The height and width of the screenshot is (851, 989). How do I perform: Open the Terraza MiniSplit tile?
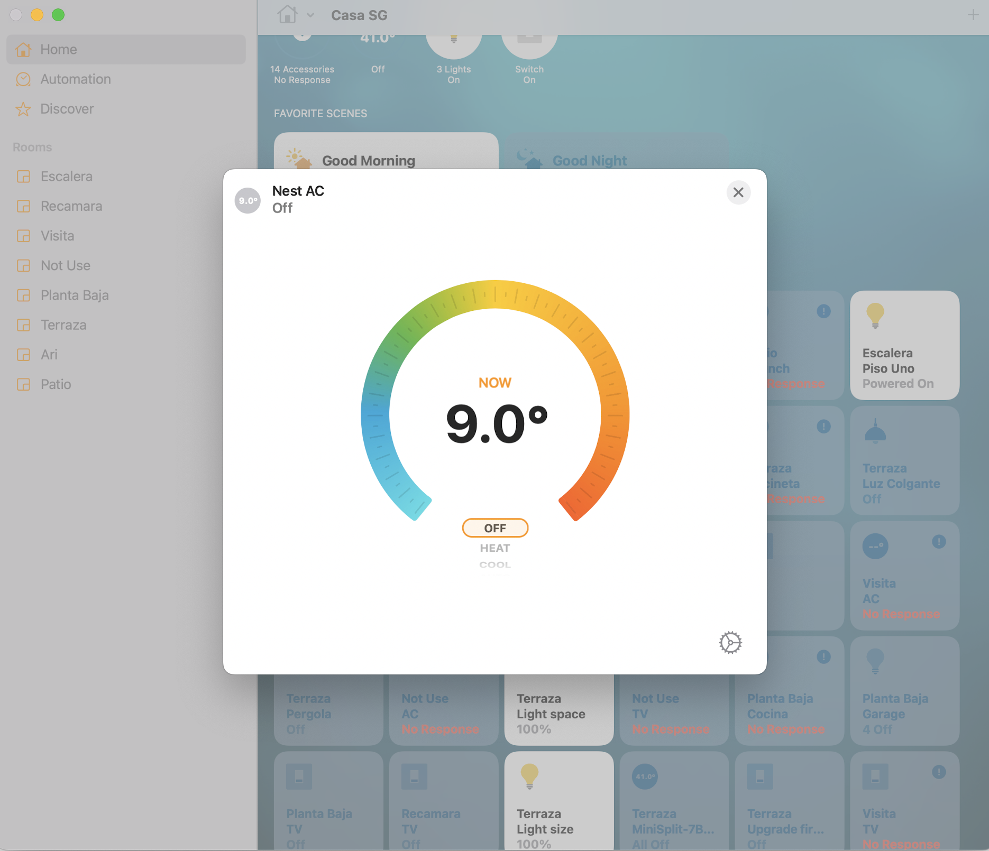coord(674,801)
